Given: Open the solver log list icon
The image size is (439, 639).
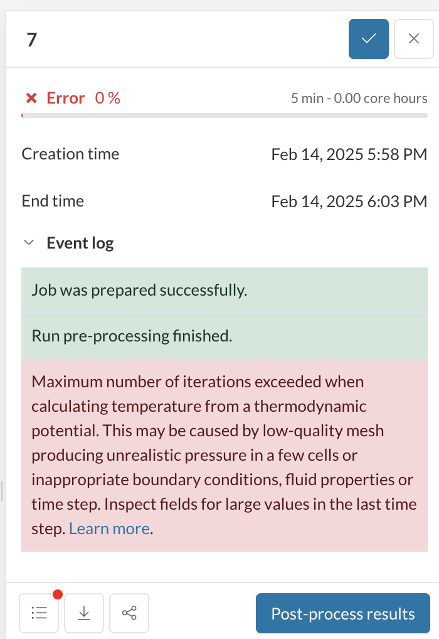Looking at the screenshot, I should click(39, 613).
